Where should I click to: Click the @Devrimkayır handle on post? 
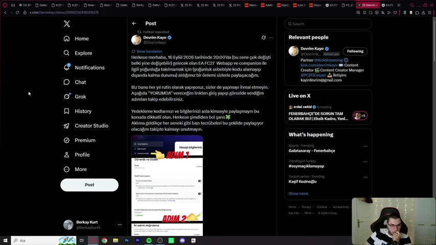pyautogui.click(x=154, y=42)
